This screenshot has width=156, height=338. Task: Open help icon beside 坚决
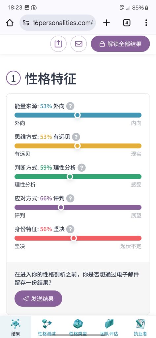coord(70,229)
